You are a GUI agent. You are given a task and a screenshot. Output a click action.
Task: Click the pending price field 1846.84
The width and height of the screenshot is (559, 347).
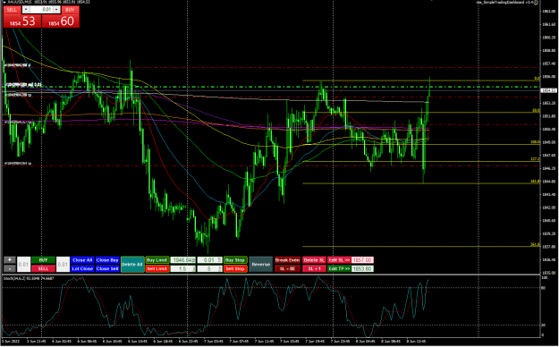[x=182, y=260]
